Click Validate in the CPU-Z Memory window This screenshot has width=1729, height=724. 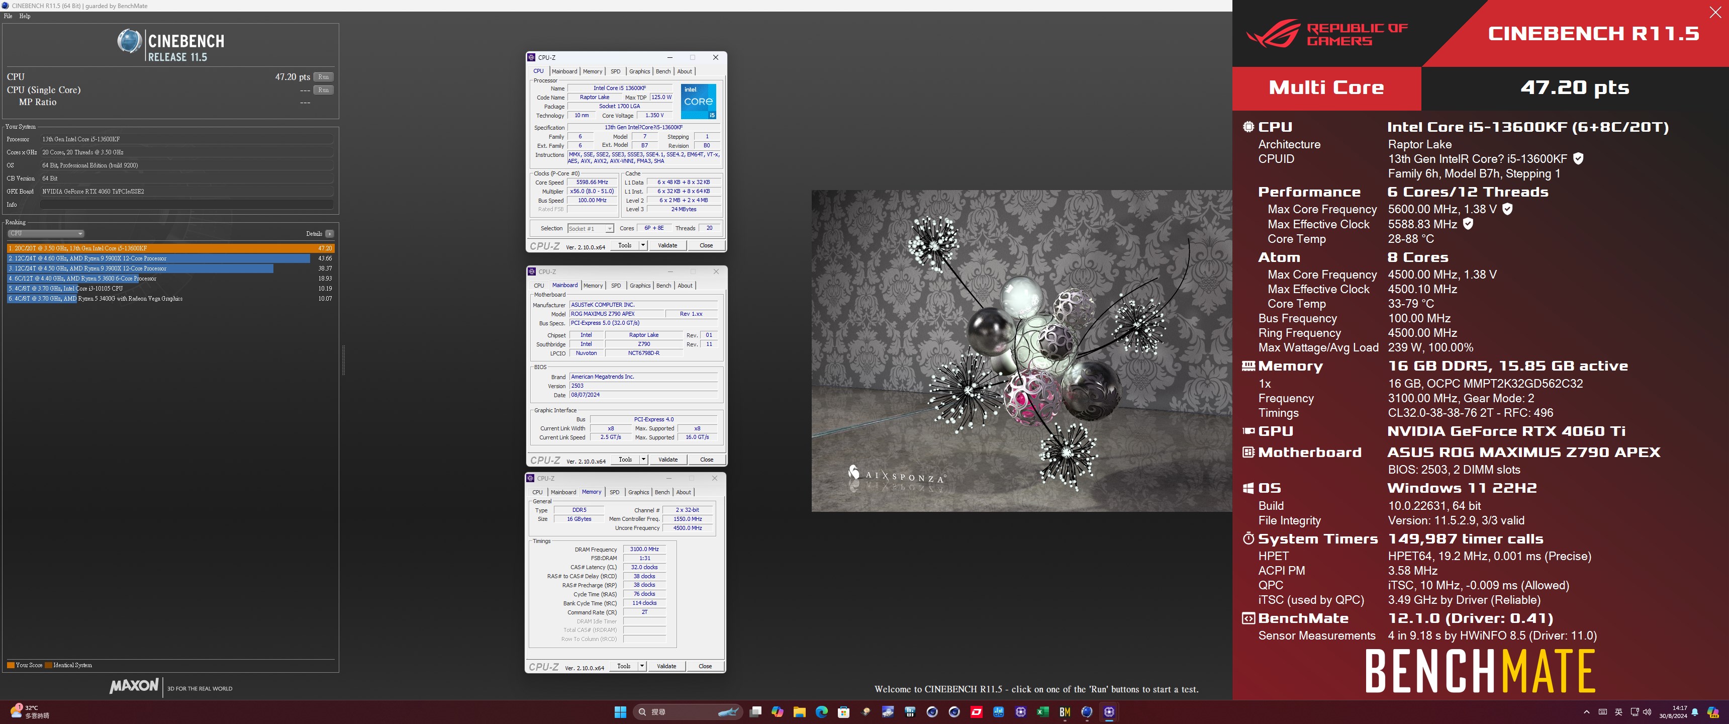click(x=666, y=666)
